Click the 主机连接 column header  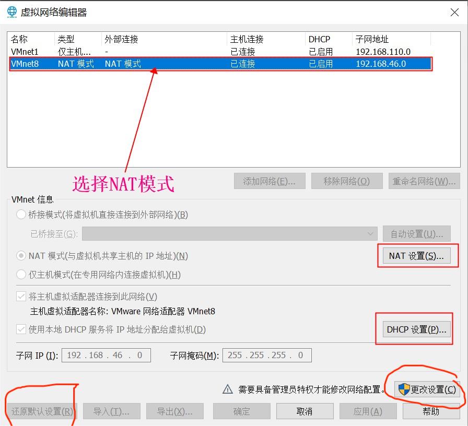click(x=266, y=39)
